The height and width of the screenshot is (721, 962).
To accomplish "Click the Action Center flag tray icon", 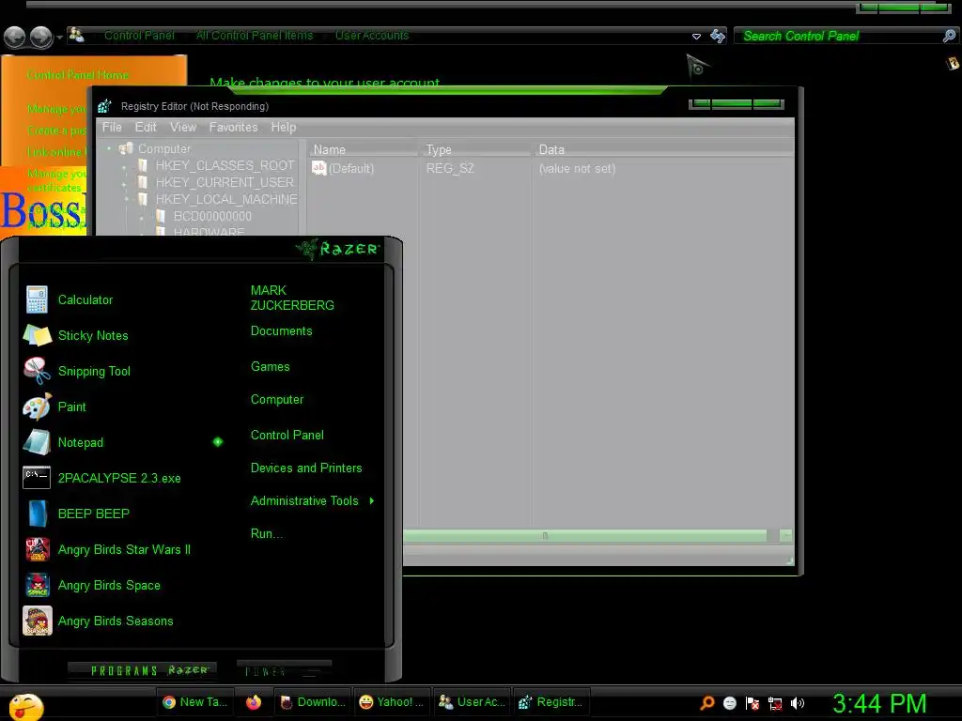I will pyautogui.click(x=753, y=703).
